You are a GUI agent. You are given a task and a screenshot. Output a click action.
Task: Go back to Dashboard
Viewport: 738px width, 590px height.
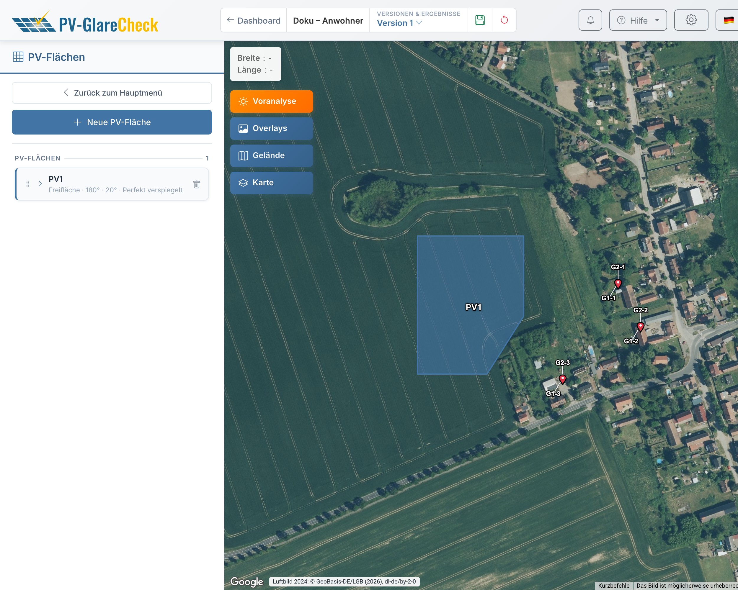tap(254, 21)
